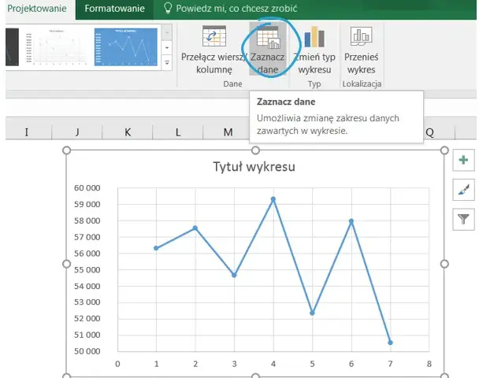Click lightbulb Tell me icon

coord(168,8)
